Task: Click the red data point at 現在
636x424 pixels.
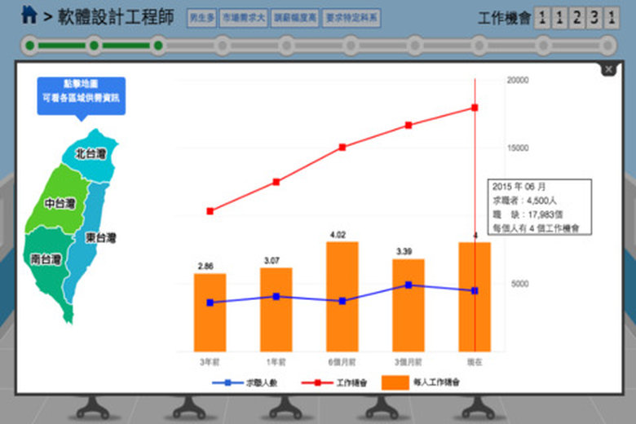Action: (475, 108)
